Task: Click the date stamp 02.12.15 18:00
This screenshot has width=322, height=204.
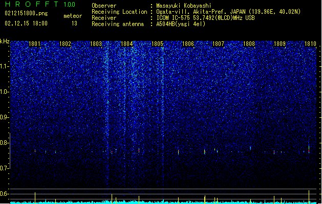Action: coord(26,23)
